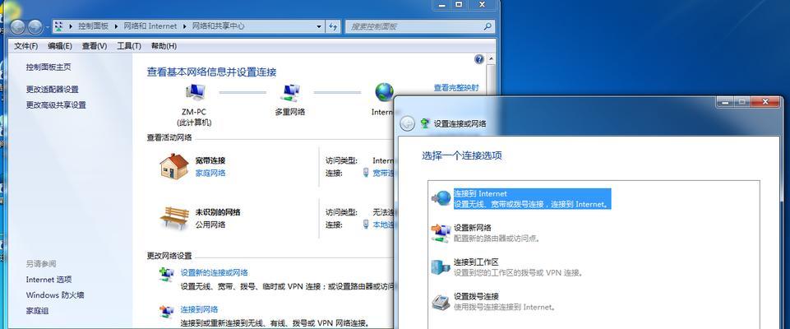Viewport: 790px width, 329px height.
Task: Click 网络和 Internet breadcrumb segment
Action: tap(150, 26)
